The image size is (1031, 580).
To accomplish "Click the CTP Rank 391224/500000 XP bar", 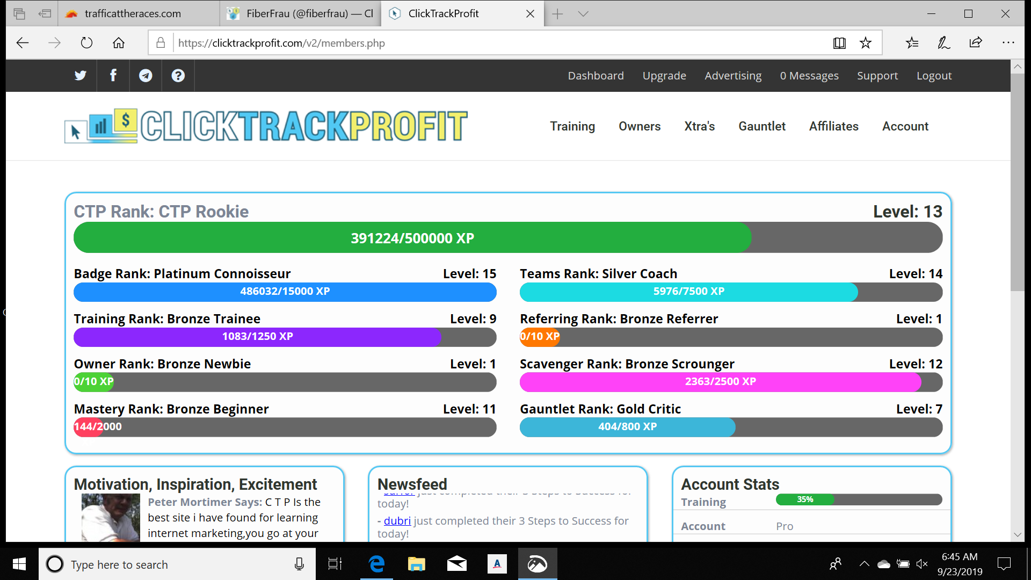I will click(508, 238).
